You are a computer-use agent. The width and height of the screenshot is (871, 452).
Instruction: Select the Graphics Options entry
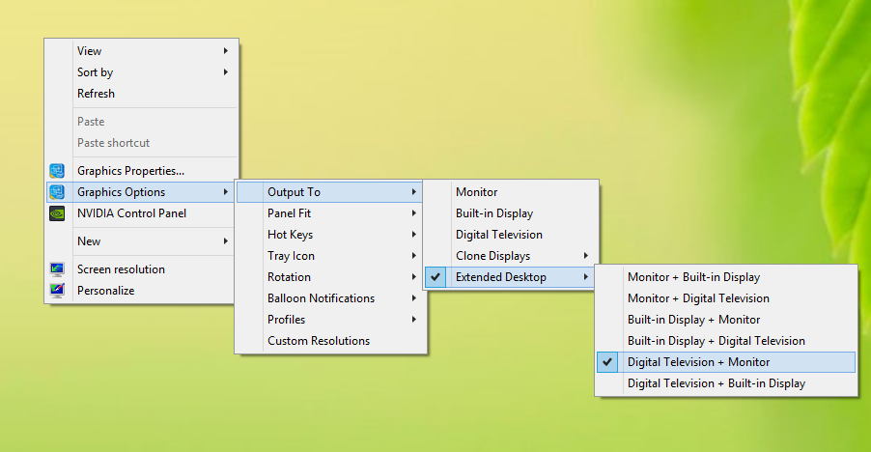tap(141, 192)
